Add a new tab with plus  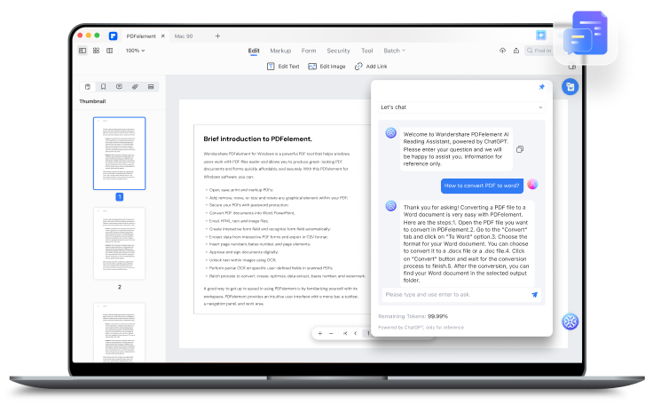tap(217, 36)
